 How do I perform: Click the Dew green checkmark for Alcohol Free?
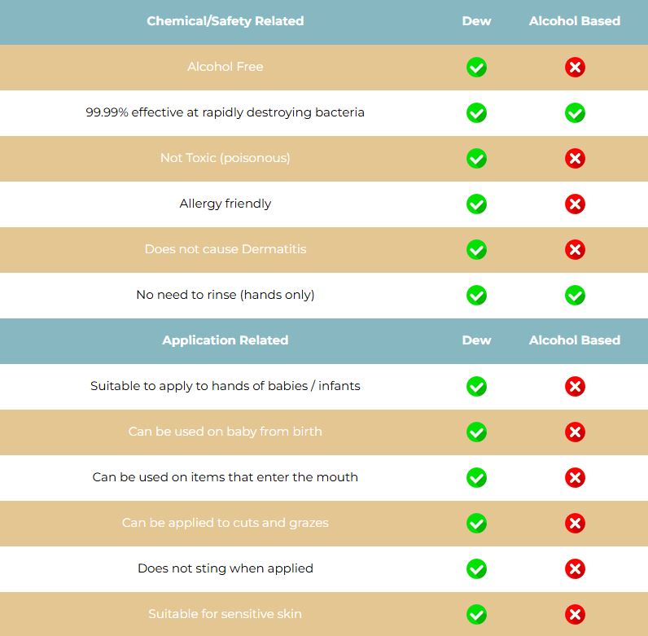pos(476,67)
